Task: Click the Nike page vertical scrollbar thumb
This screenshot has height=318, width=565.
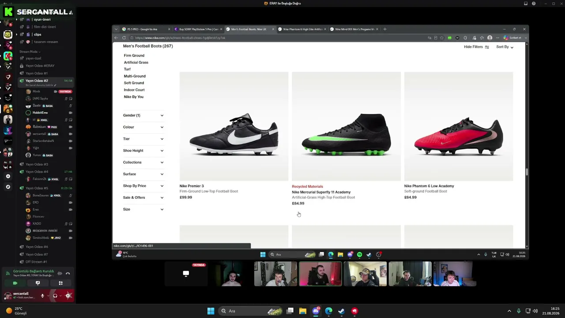Action: [x=527, y=172]
